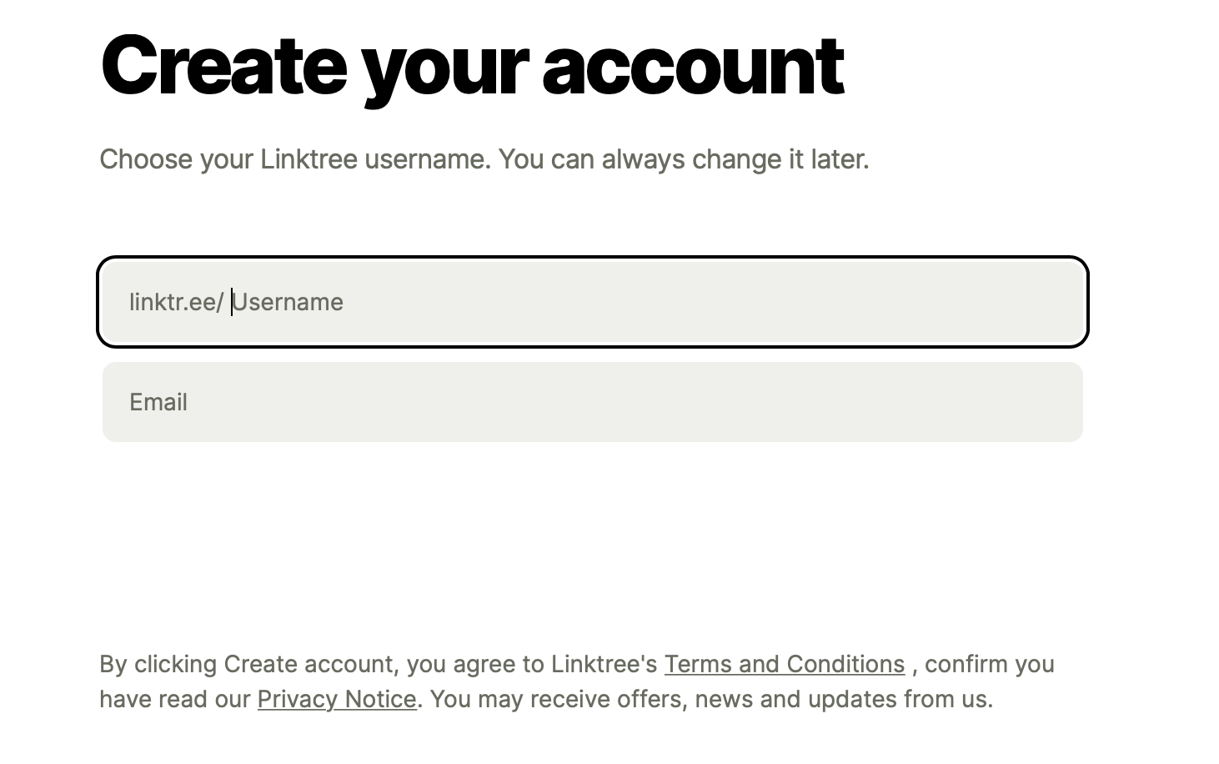Select the grey Email text box
The width and height of the screenshot is (1219, 764).
click(593, 402)
